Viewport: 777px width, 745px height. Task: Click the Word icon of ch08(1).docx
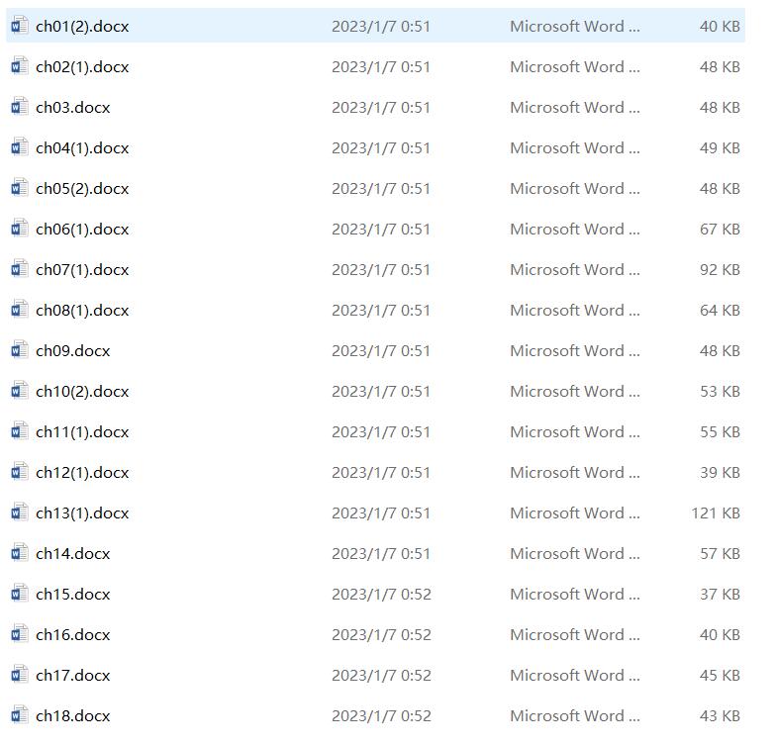pos(20,310)
